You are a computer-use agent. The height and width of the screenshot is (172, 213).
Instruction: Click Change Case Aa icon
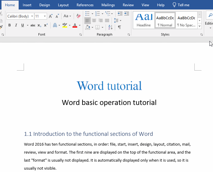pos(66,16)
